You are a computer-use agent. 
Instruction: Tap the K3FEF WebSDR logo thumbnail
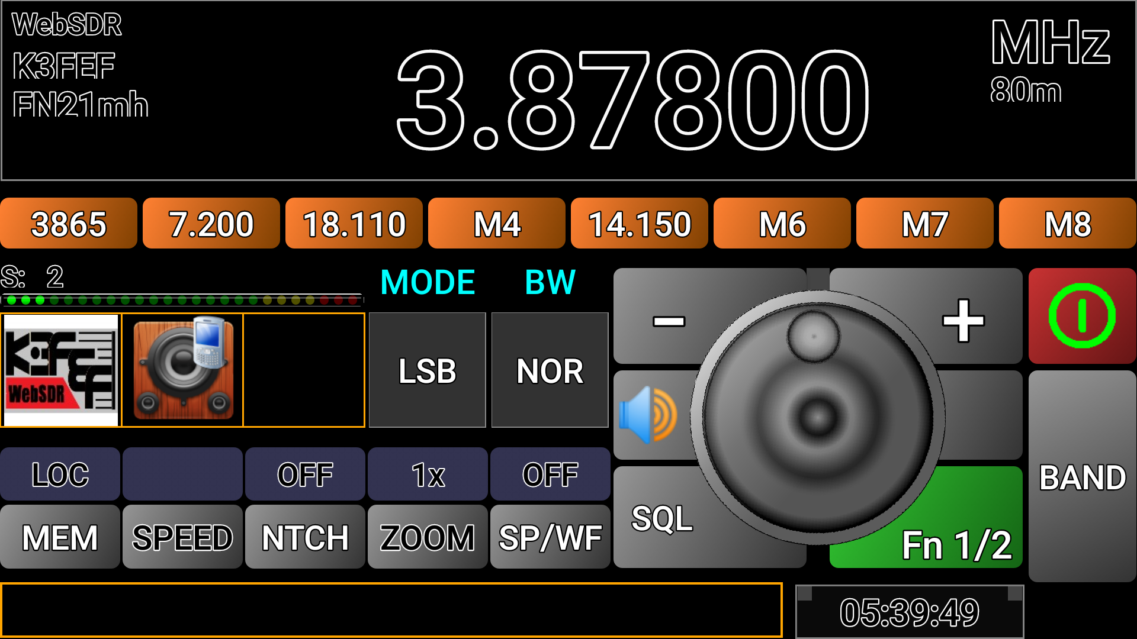coord(61,370)
